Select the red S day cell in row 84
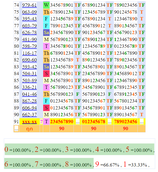The image size is (158, 172). point(47,74)
